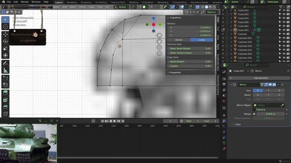Toggle Mirror axis Y
The image size is (291, 163).
(268, 91)
